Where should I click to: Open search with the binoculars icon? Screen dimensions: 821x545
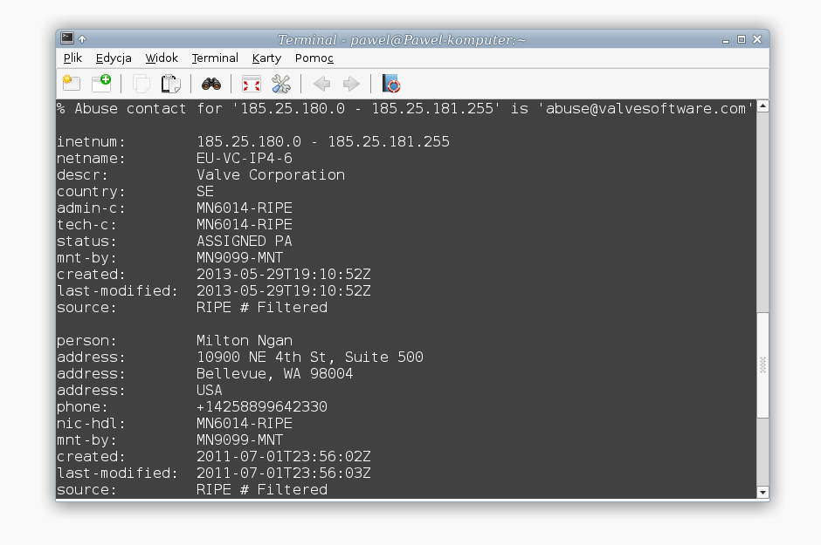click(x=211, y=84)
